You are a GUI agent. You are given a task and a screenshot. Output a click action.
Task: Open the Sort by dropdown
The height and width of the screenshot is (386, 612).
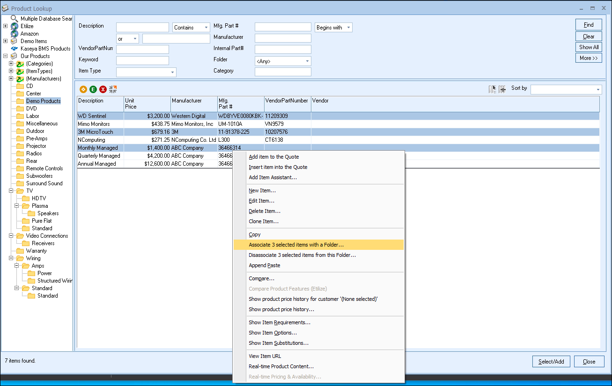(598, 90)
